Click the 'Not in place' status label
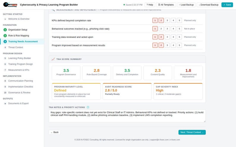The image size is (236, 147). click(189, 29)
